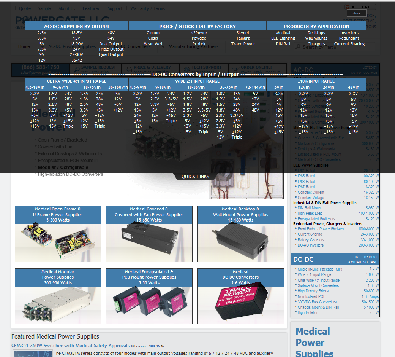
Task: Open Single In-Line Package (SIP) link
Action: click(320, 269)
